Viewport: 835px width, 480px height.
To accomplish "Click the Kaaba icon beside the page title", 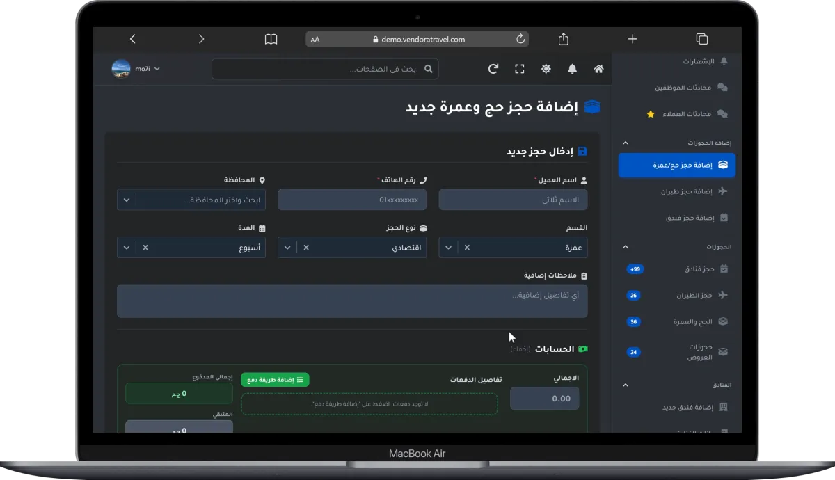I will (592, 107).
